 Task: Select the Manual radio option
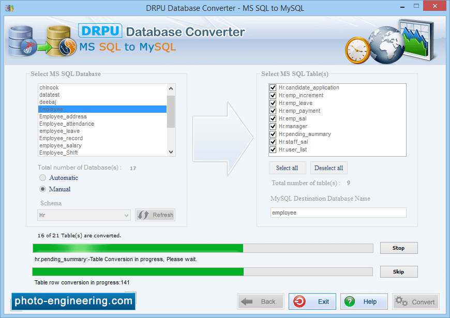tap(42, 189)
